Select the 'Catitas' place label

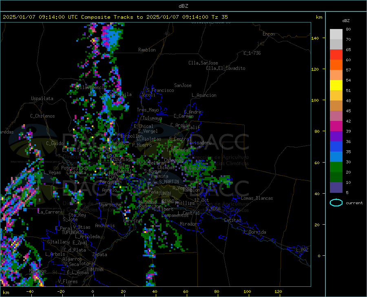[232, 220]
